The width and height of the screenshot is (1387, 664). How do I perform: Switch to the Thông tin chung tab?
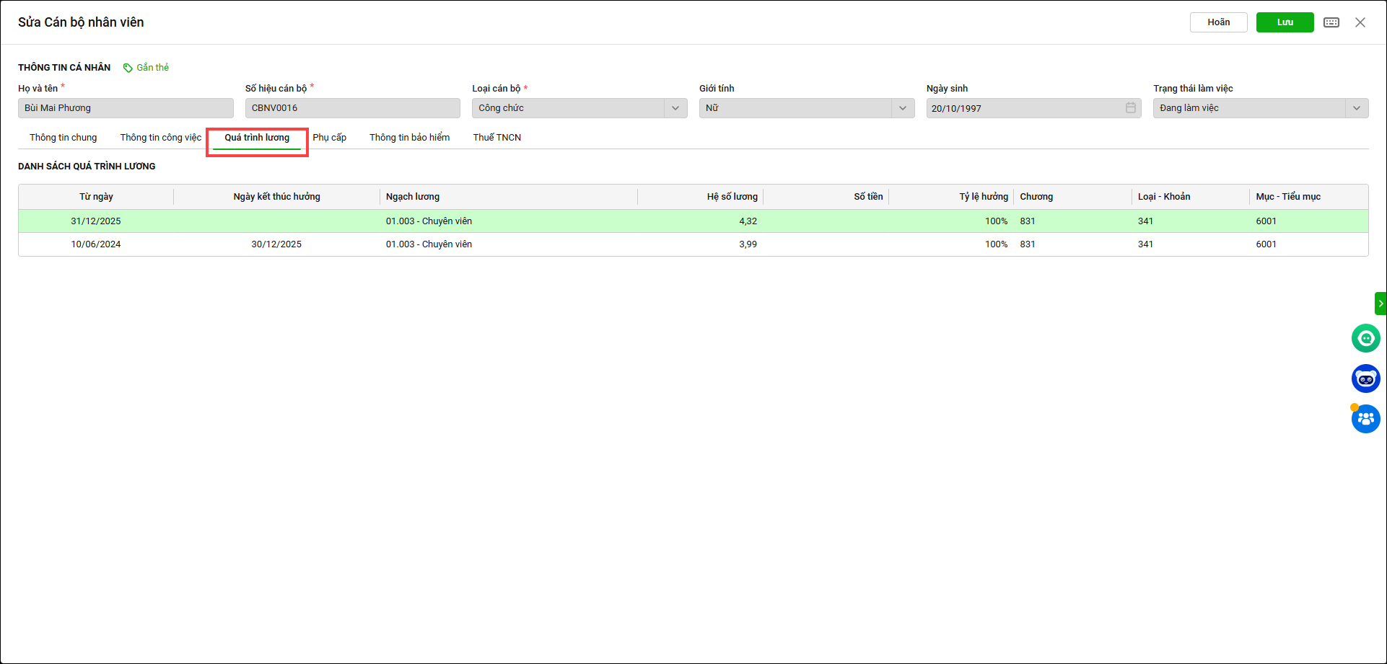click(x=64, y=138)
